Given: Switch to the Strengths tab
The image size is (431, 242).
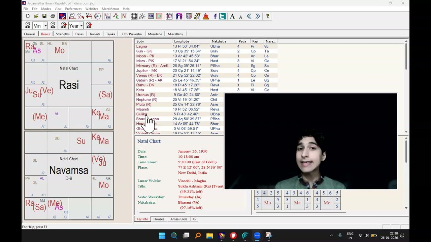Looking at the screenshot, I should [x=63, y=34].
